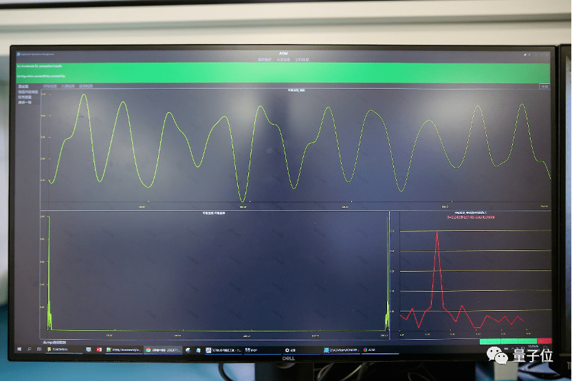Switch to the third detection tab
This screenshot has height=381, width=572.
coord(86,86)
